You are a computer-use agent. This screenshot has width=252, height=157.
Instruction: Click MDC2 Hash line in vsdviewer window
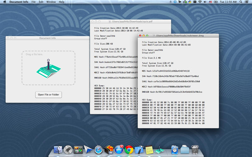coord(166,87)
